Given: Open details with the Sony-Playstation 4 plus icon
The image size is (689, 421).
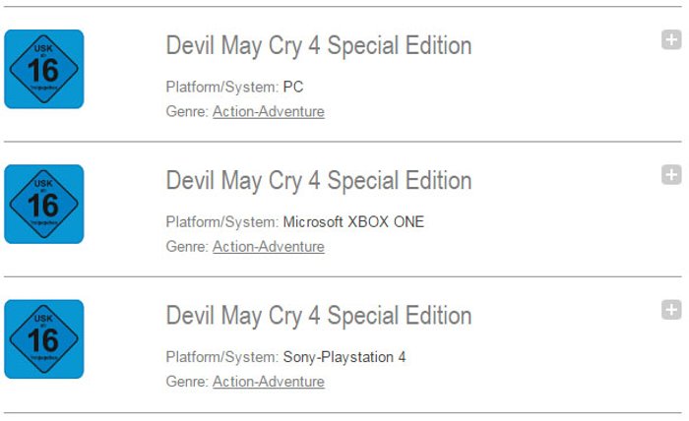Looking at the screenshot, I should 671,311.
